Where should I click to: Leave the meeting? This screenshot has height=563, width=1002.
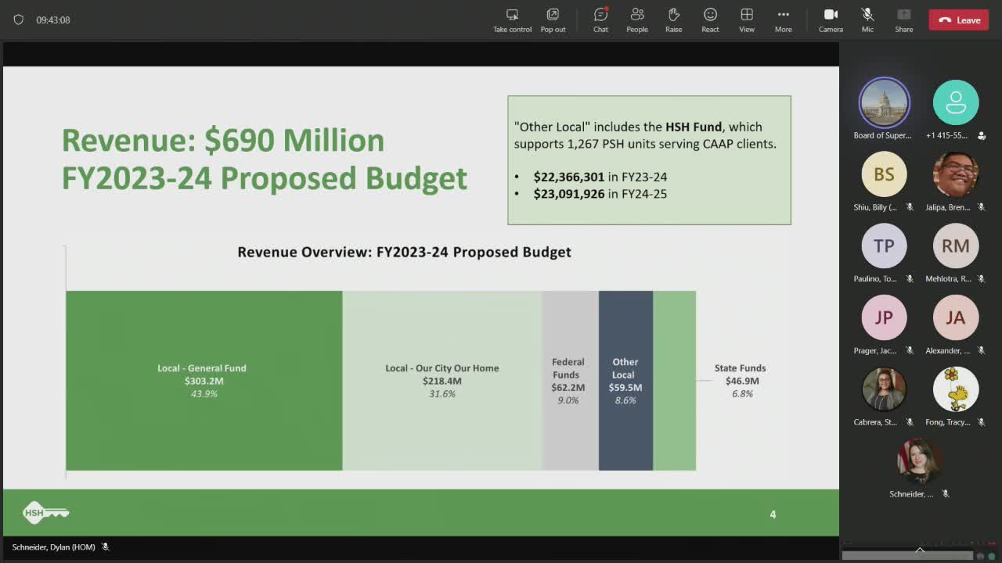(x=959, y=20)
